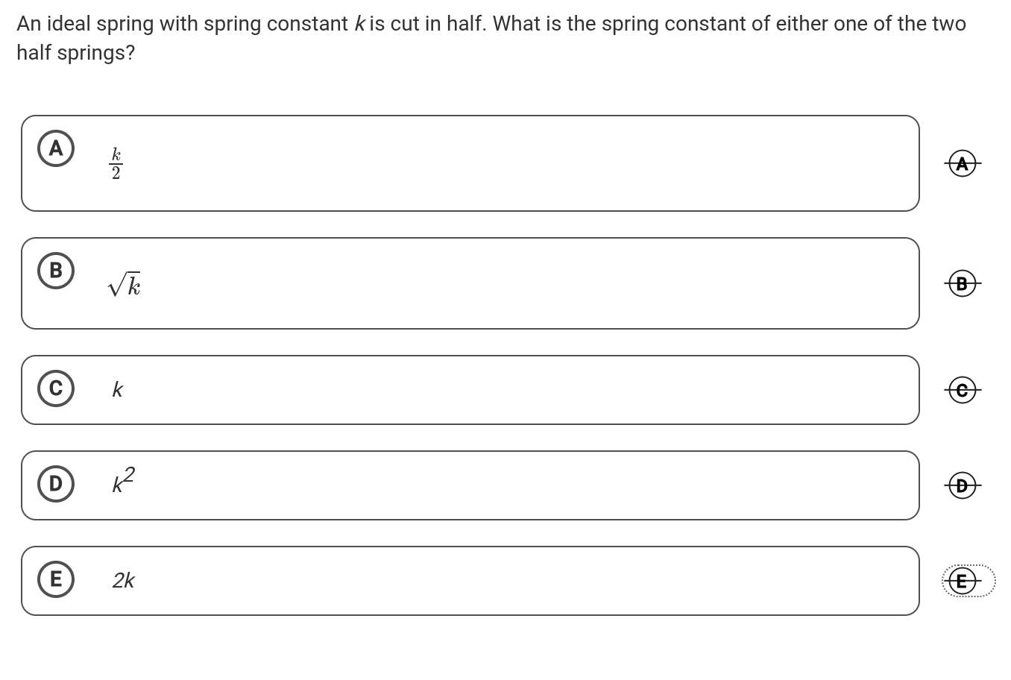Strike out answer A with crossed-out icon

(x=962, y=163)
